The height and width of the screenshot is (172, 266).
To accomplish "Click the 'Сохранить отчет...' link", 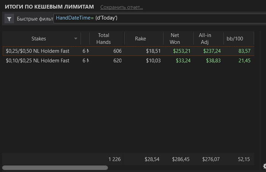I will 122,7.
